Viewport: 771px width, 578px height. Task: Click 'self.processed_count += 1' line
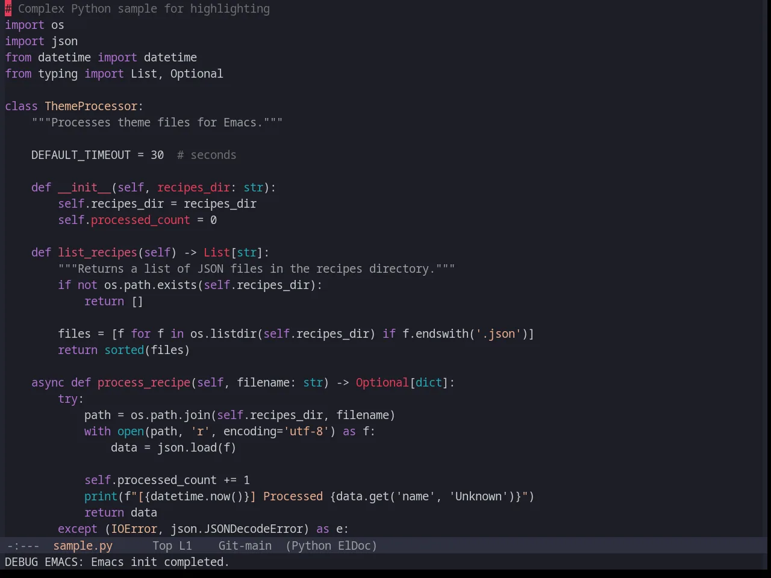(167, 480)
